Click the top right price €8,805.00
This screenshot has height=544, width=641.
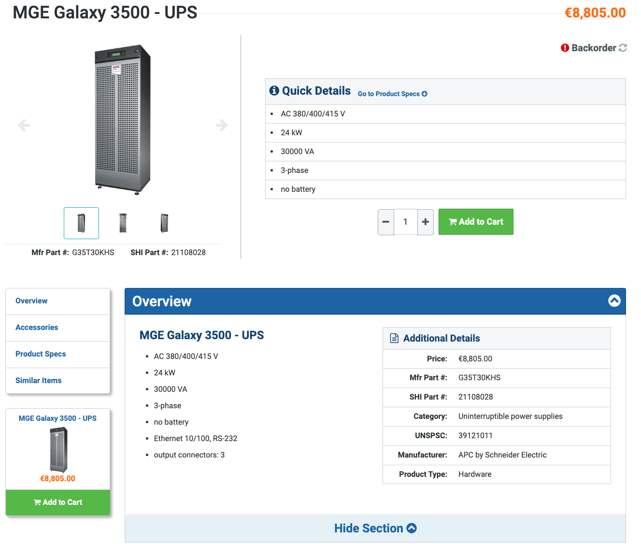click(595, 13)
